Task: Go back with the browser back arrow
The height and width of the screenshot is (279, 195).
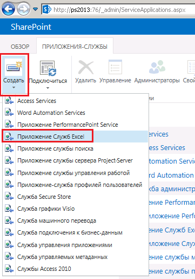Action: tap(8, 8)
